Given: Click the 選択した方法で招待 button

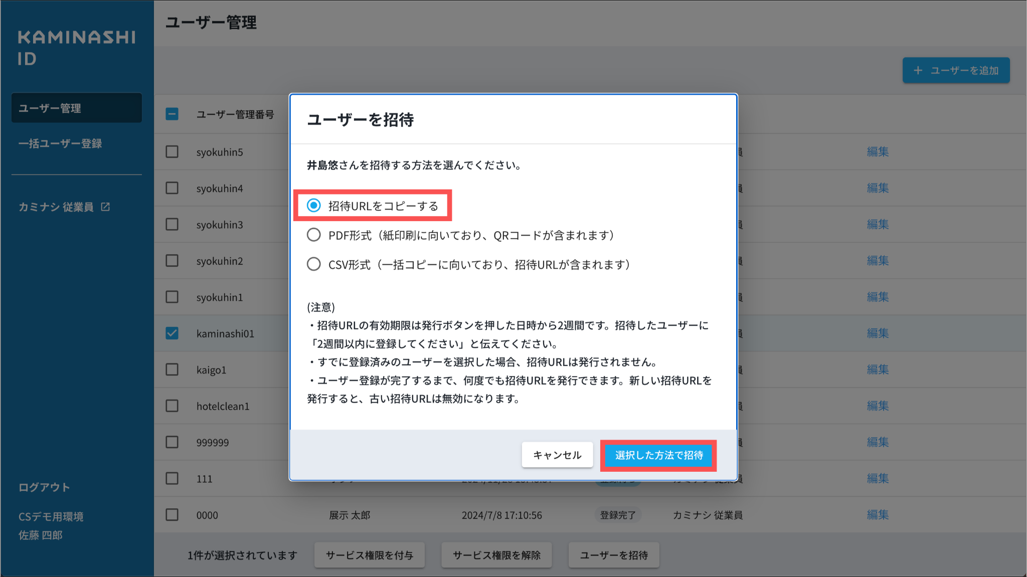Looking at the screenshot, I should 658,455.
